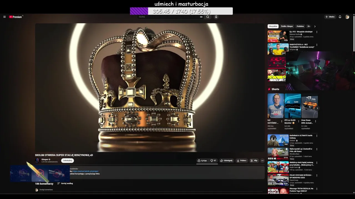Open 'Dlaczego TikTok OSZALAŁ' video title
355x199 pixels.
301,190
